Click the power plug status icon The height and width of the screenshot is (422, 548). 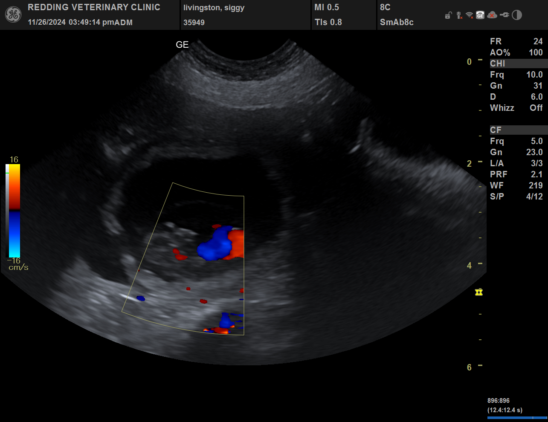tap(505, 15)
